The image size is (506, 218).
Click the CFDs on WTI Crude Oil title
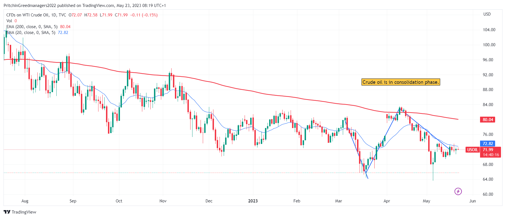click(x=36, y=15)
